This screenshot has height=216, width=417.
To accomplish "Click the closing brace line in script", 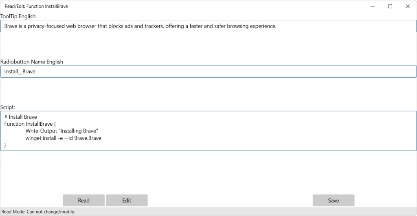I will [x=5, y=145].
